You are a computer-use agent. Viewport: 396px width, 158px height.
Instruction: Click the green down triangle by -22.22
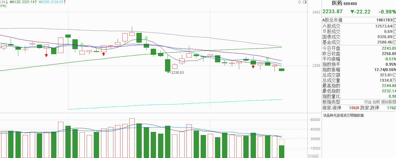pyautogui.click(x=352, y=12)
